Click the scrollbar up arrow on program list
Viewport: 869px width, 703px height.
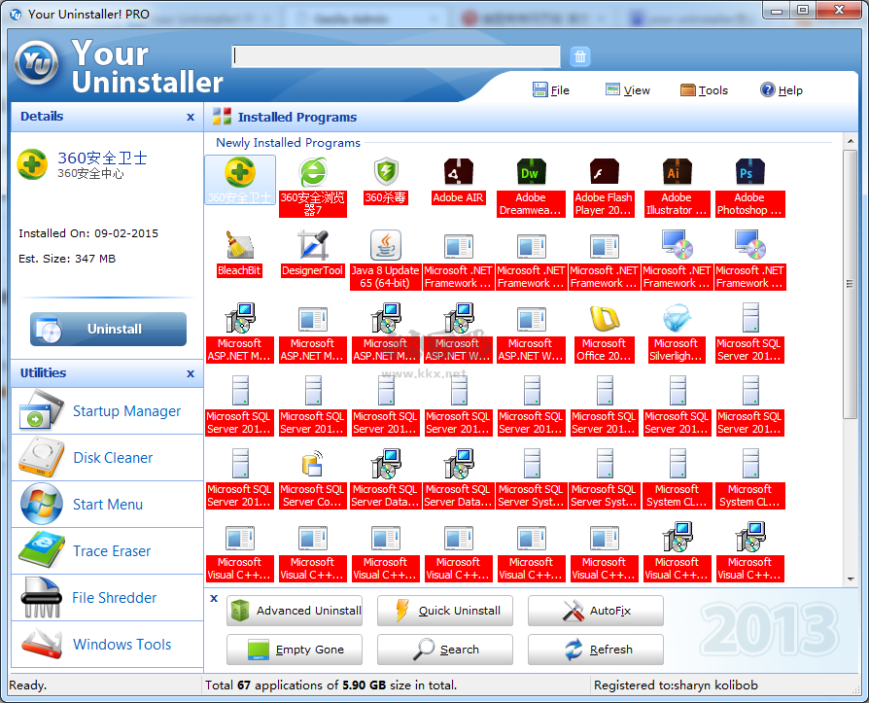coord(851,139)
